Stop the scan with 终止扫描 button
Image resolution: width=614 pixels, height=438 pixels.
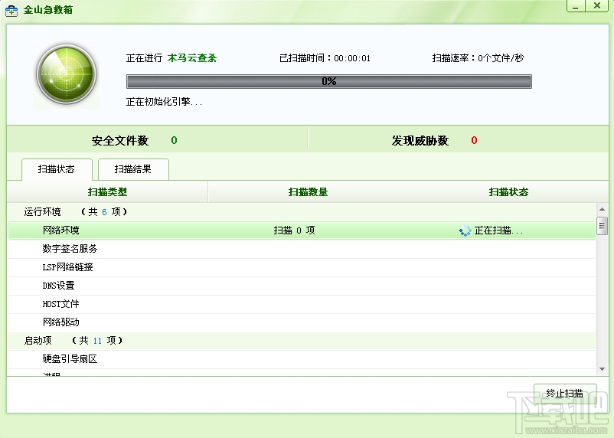tap(565, 394)
